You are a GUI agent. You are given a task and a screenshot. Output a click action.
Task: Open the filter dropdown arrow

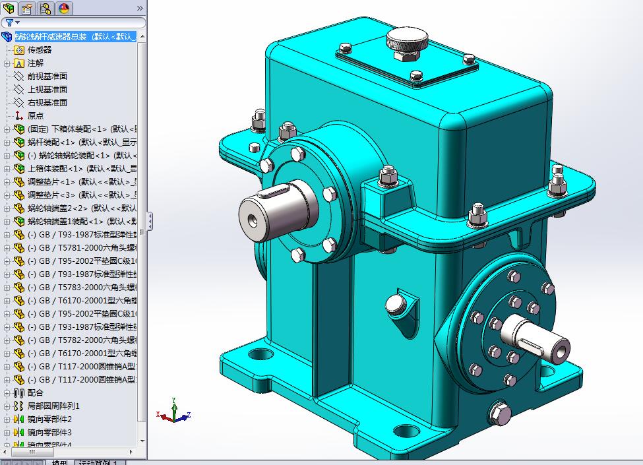18,22
